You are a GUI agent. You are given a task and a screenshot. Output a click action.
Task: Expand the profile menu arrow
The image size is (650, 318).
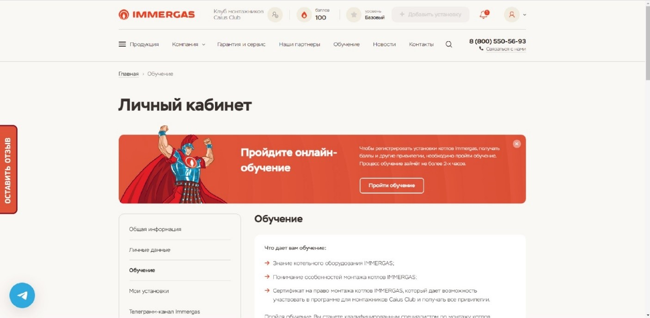tap(524, 15)
